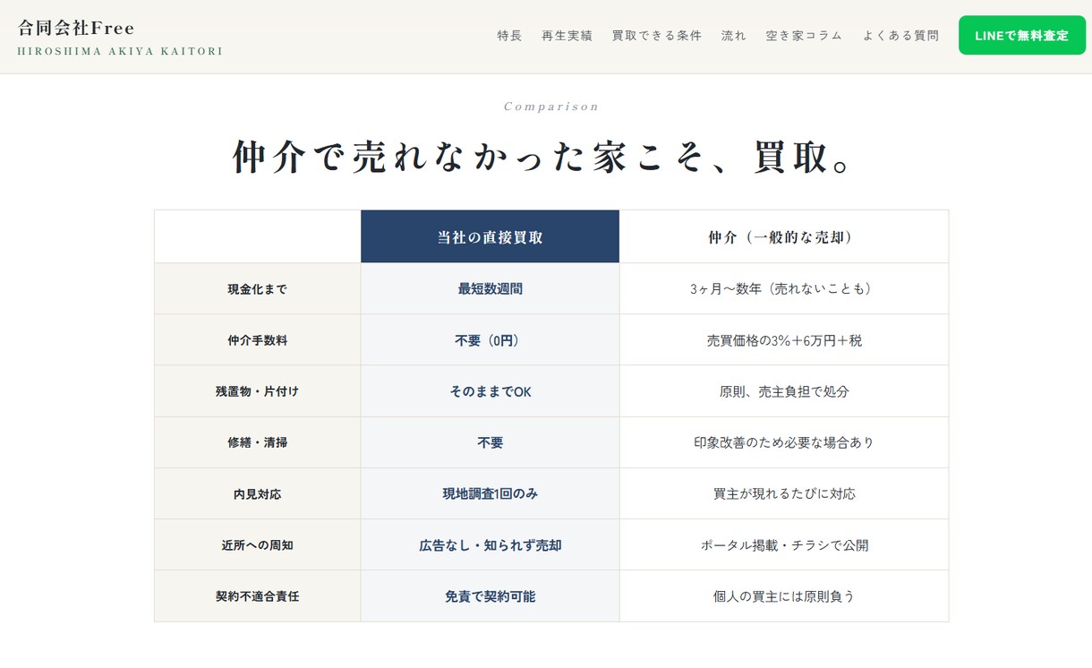1092x668 pixels.
Task: Click the 内見対応 row label
Action: point(257,493)
